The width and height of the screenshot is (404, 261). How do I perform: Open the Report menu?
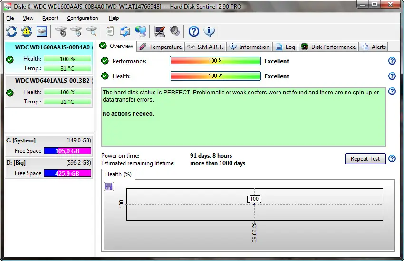[50, 18]
